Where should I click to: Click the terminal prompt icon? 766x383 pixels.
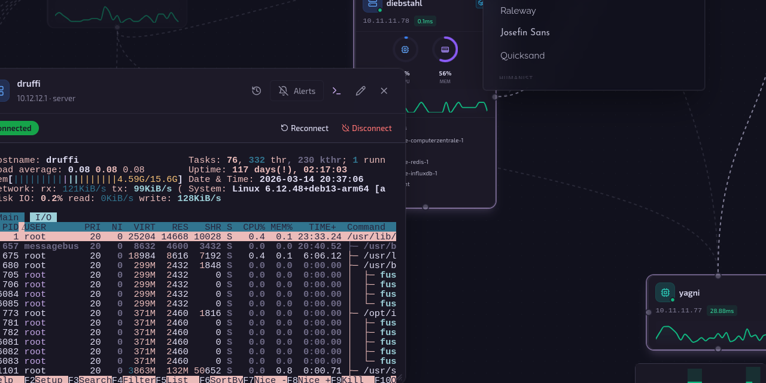(337, 91)
